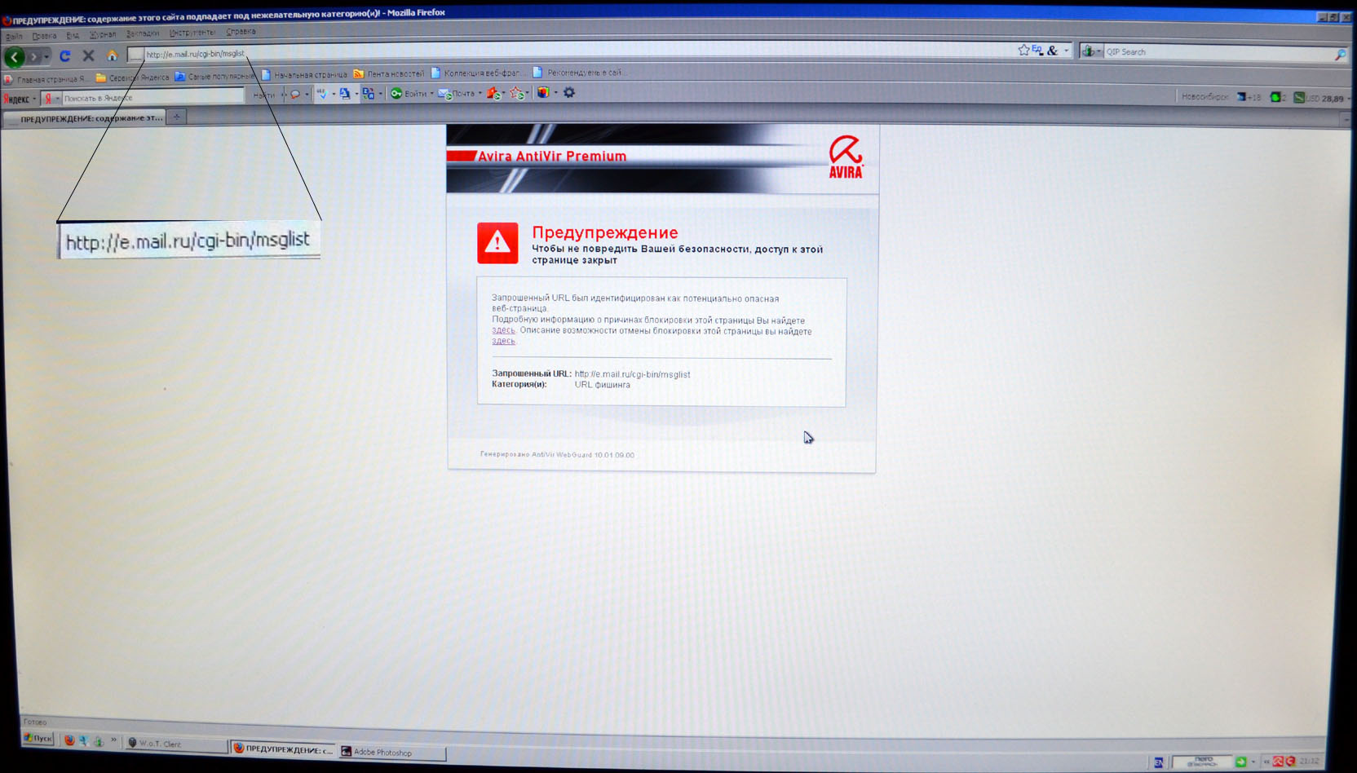Click the ampersand icon in the address bar
The image size is (1357, 773).
(x=1052, y=51)
